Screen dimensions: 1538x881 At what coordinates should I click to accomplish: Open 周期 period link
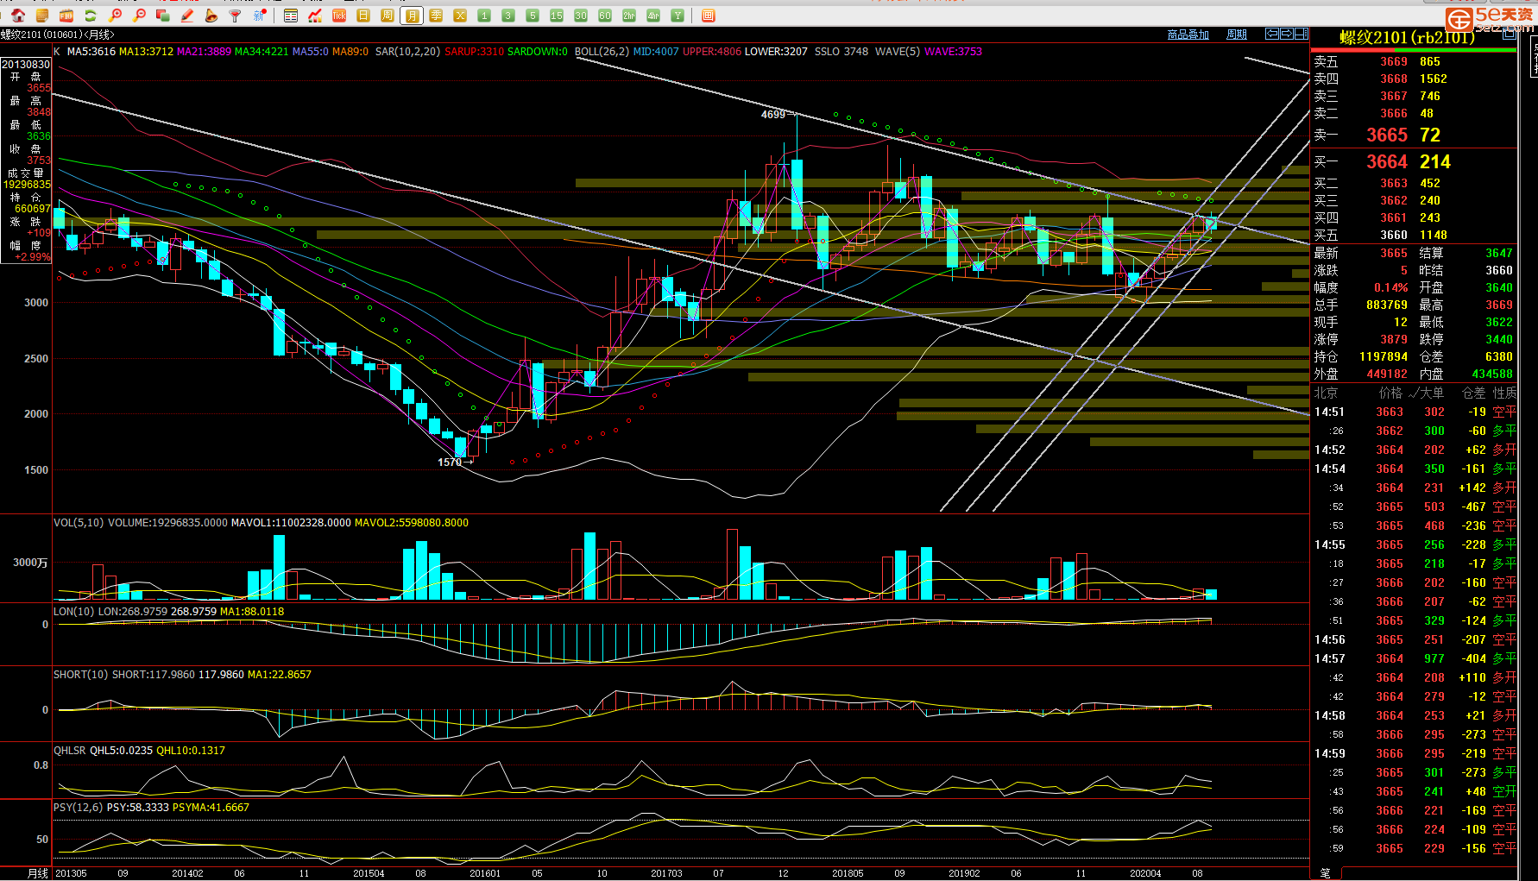(1237, 35)
